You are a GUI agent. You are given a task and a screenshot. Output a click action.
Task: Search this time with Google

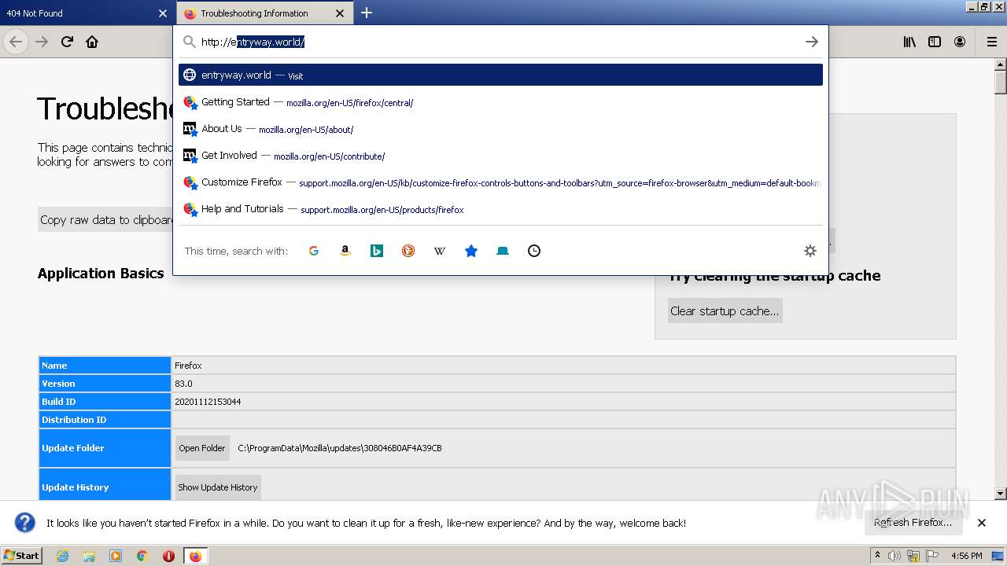(314, 251)
